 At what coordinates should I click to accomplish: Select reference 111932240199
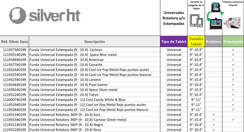pos(14,95)
